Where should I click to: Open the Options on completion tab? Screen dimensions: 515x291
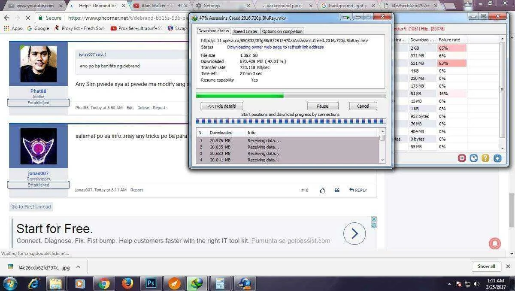point(282,31)
